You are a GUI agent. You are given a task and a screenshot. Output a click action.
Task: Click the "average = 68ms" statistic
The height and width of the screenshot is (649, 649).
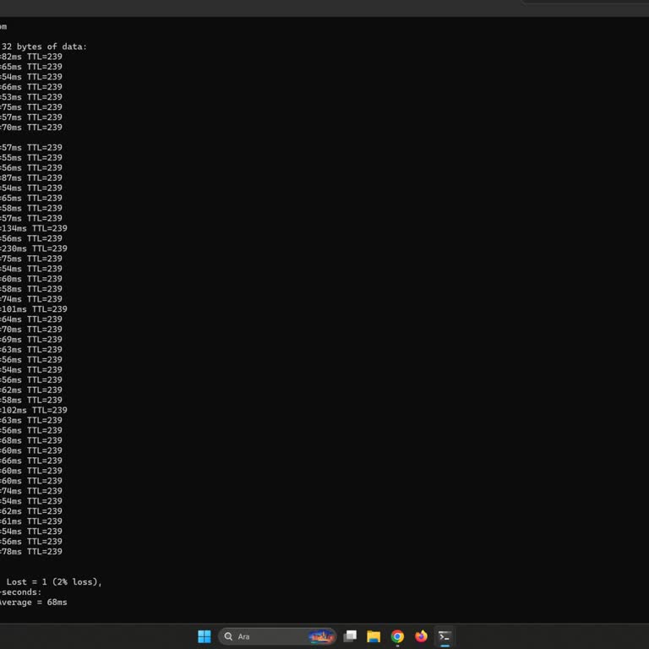tap(34, 602)
